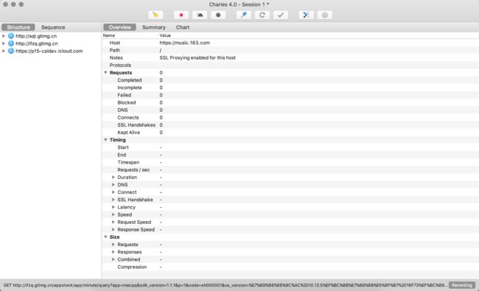479x291 pixels.
Task: Expand the http://sqt.gtimg.cn host node
Action: (x=4, y=35)
